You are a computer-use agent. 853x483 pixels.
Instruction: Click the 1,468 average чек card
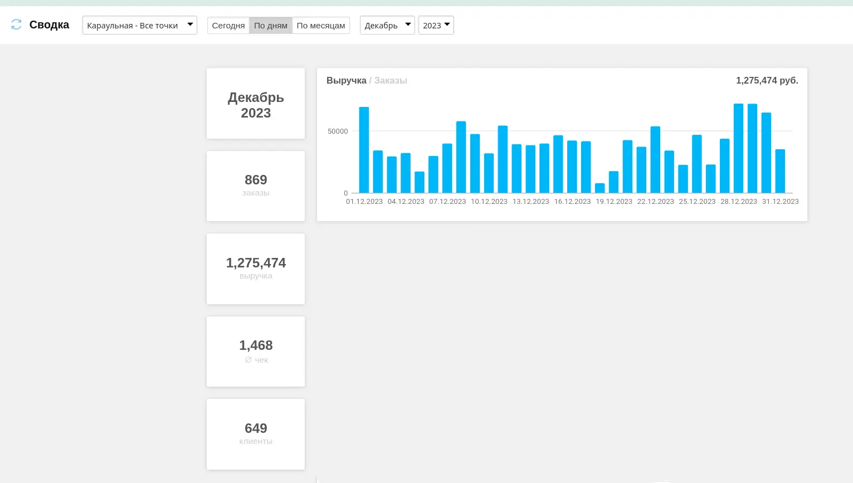256,351
